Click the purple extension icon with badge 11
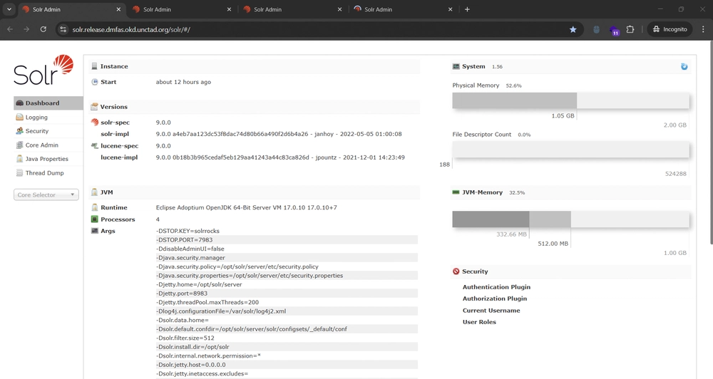This screenshot has height=379, width=713. tap(614, 31)
